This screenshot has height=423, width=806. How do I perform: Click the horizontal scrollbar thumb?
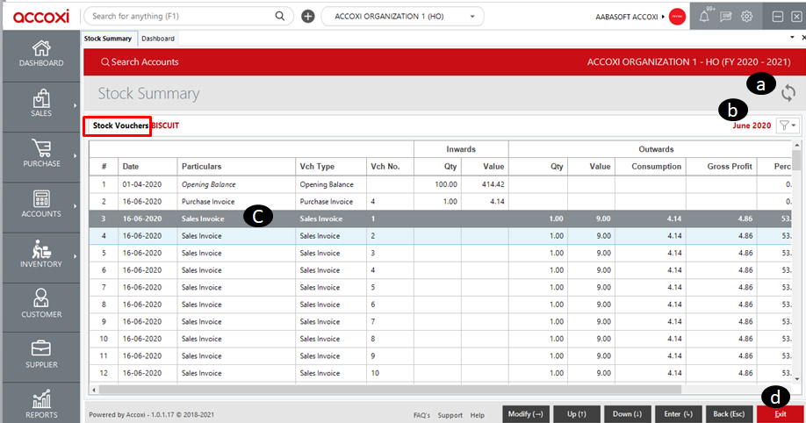tap(390, 391)
